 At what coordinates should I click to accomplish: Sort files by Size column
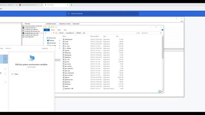[x=117, y=36]
